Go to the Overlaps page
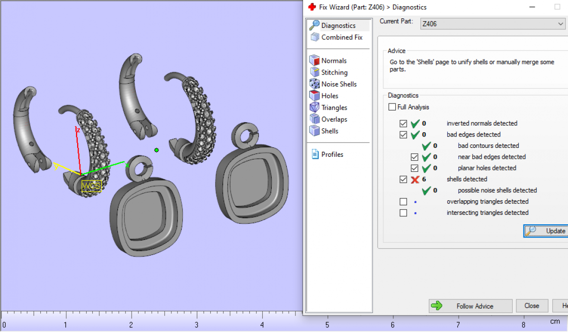Screen dimensions: 568x332 334,119
